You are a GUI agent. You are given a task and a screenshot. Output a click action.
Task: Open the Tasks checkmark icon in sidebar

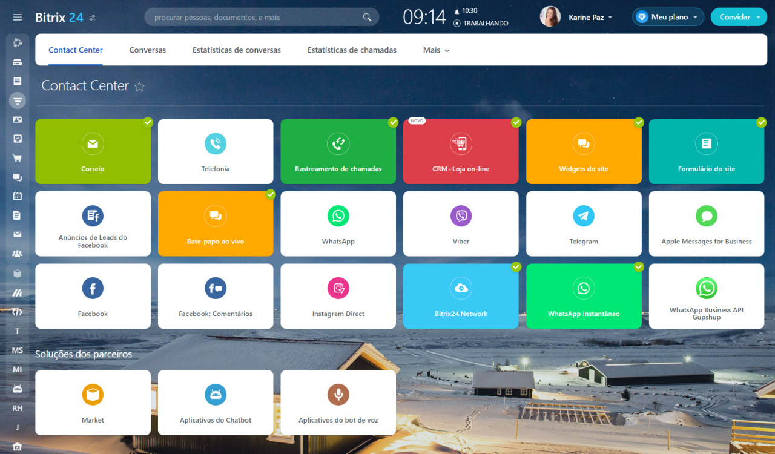(18, 139)
